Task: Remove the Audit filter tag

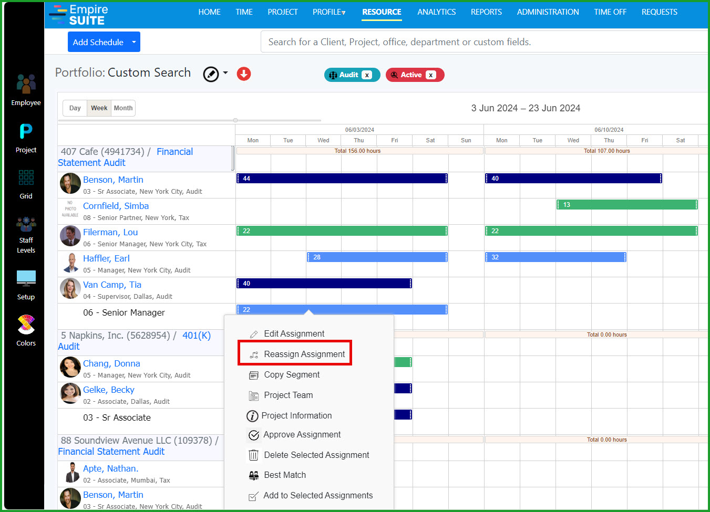Action: click(367, 75)
